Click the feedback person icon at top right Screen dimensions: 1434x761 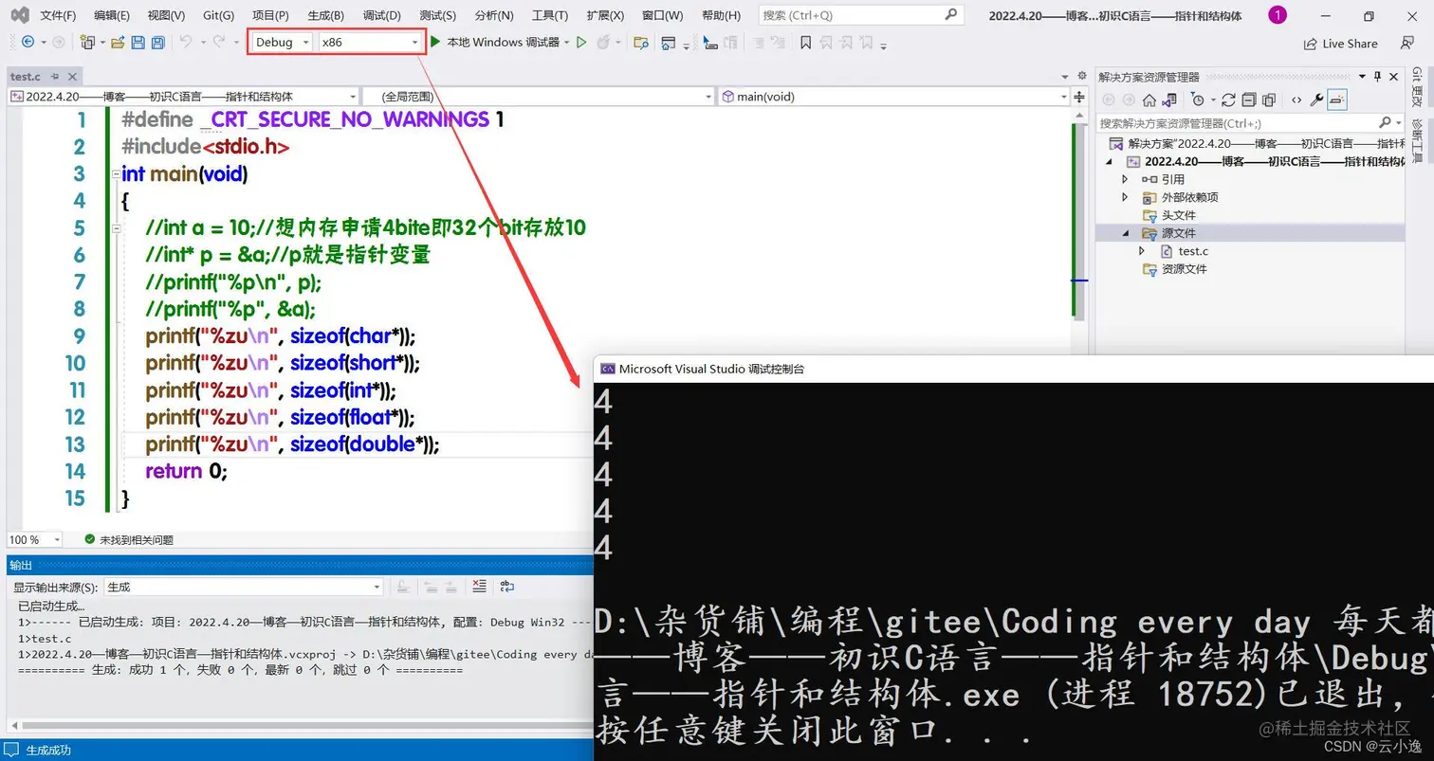point(1407,43)
